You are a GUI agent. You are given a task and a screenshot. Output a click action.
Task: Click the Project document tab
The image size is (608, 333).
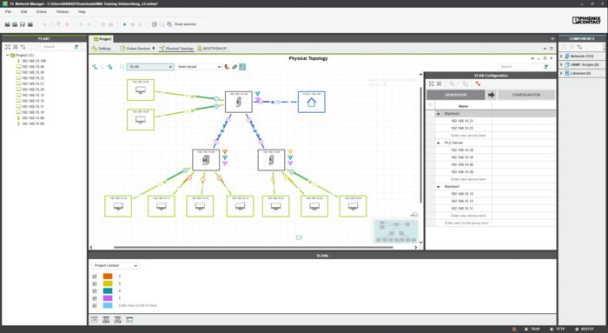coord(102,39)
